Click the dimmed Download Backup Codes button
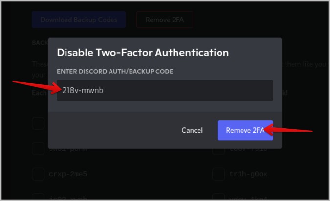The width and height of the screenshot is (330, 201). tap(79, 20)
